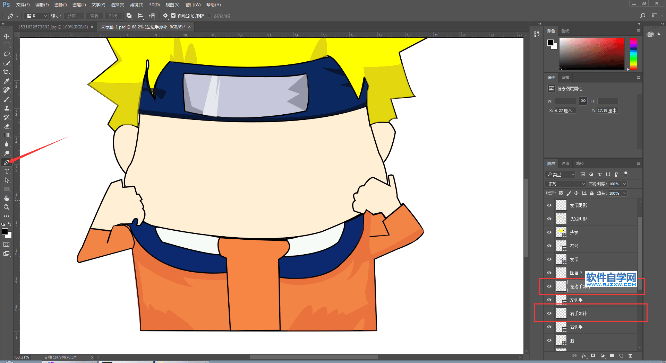This screenshot has width=666, height=363.
Task: Hide the 右手弥补 layer
Action: tap(549, 313)
